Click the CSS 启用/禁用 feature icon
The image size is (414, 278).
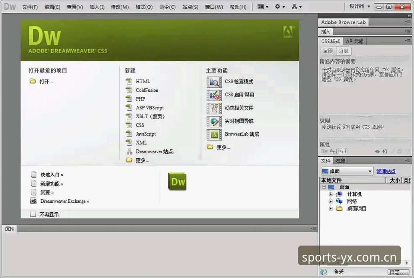click(x=214, y=95)
